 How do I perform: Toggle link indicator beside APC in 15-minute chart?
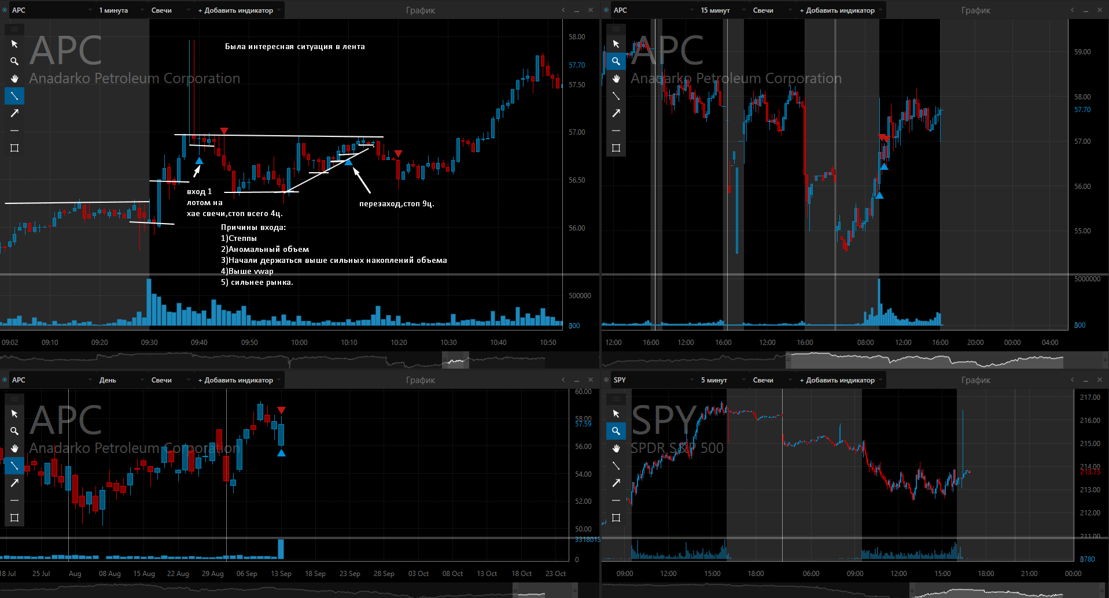pyautogui.click(x=606, y=10)
